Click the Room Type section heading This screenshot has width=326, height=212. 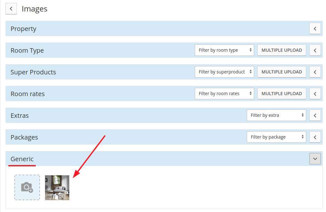click(x=27, y=50)
